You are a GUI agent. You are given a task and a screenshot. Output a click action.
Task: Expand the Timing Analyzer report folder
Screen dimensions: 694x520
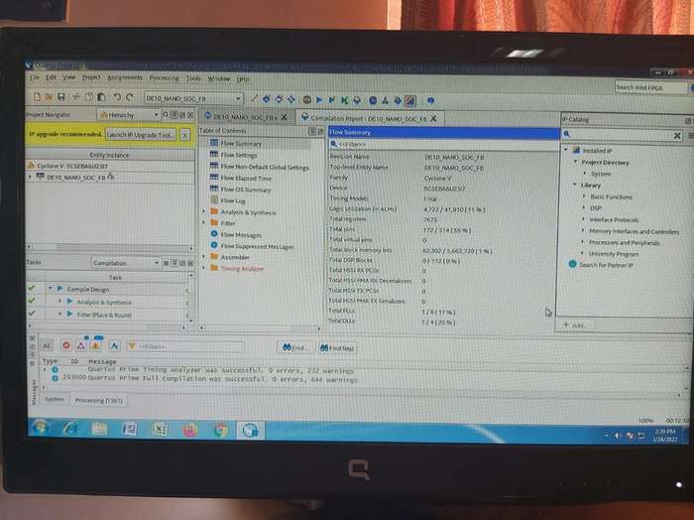coord(204,268)
